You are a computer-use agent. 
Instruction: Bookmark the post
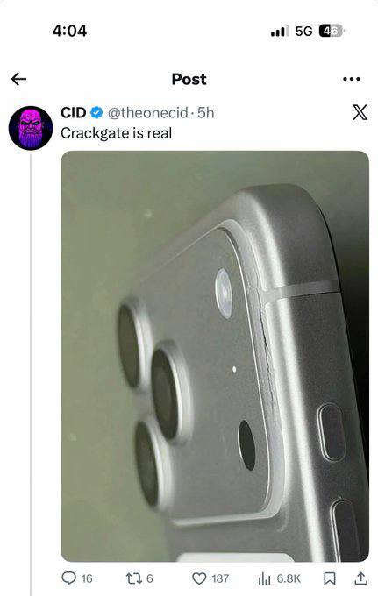[x=329, y=578]
